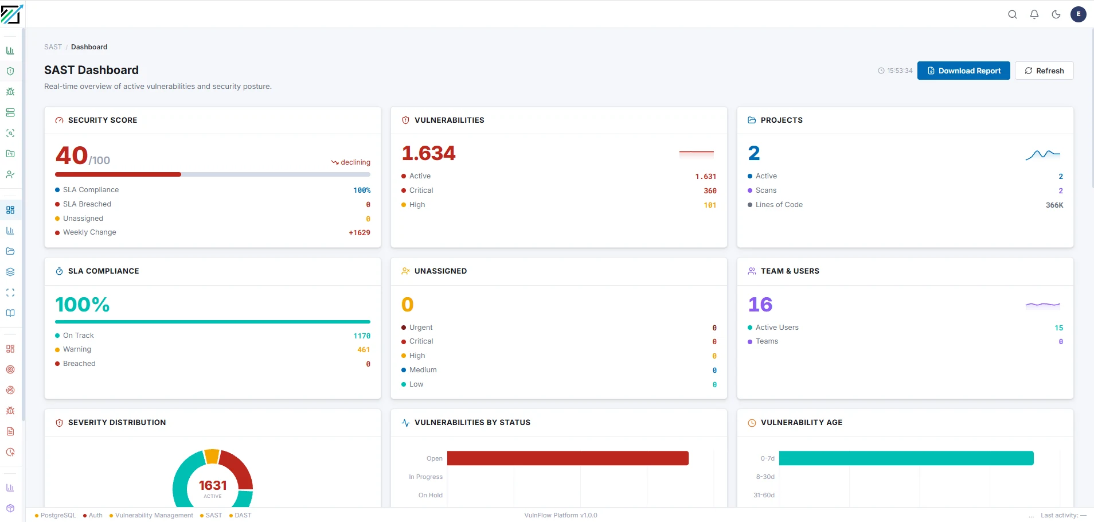Open the red dashboard grid sidebar icon

pos(10,349)
